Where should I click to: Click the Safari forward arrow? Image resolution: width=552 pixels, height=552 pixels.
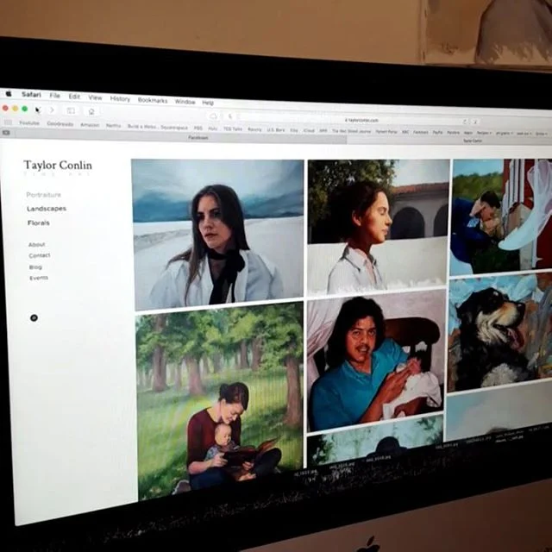coord(52,110)
